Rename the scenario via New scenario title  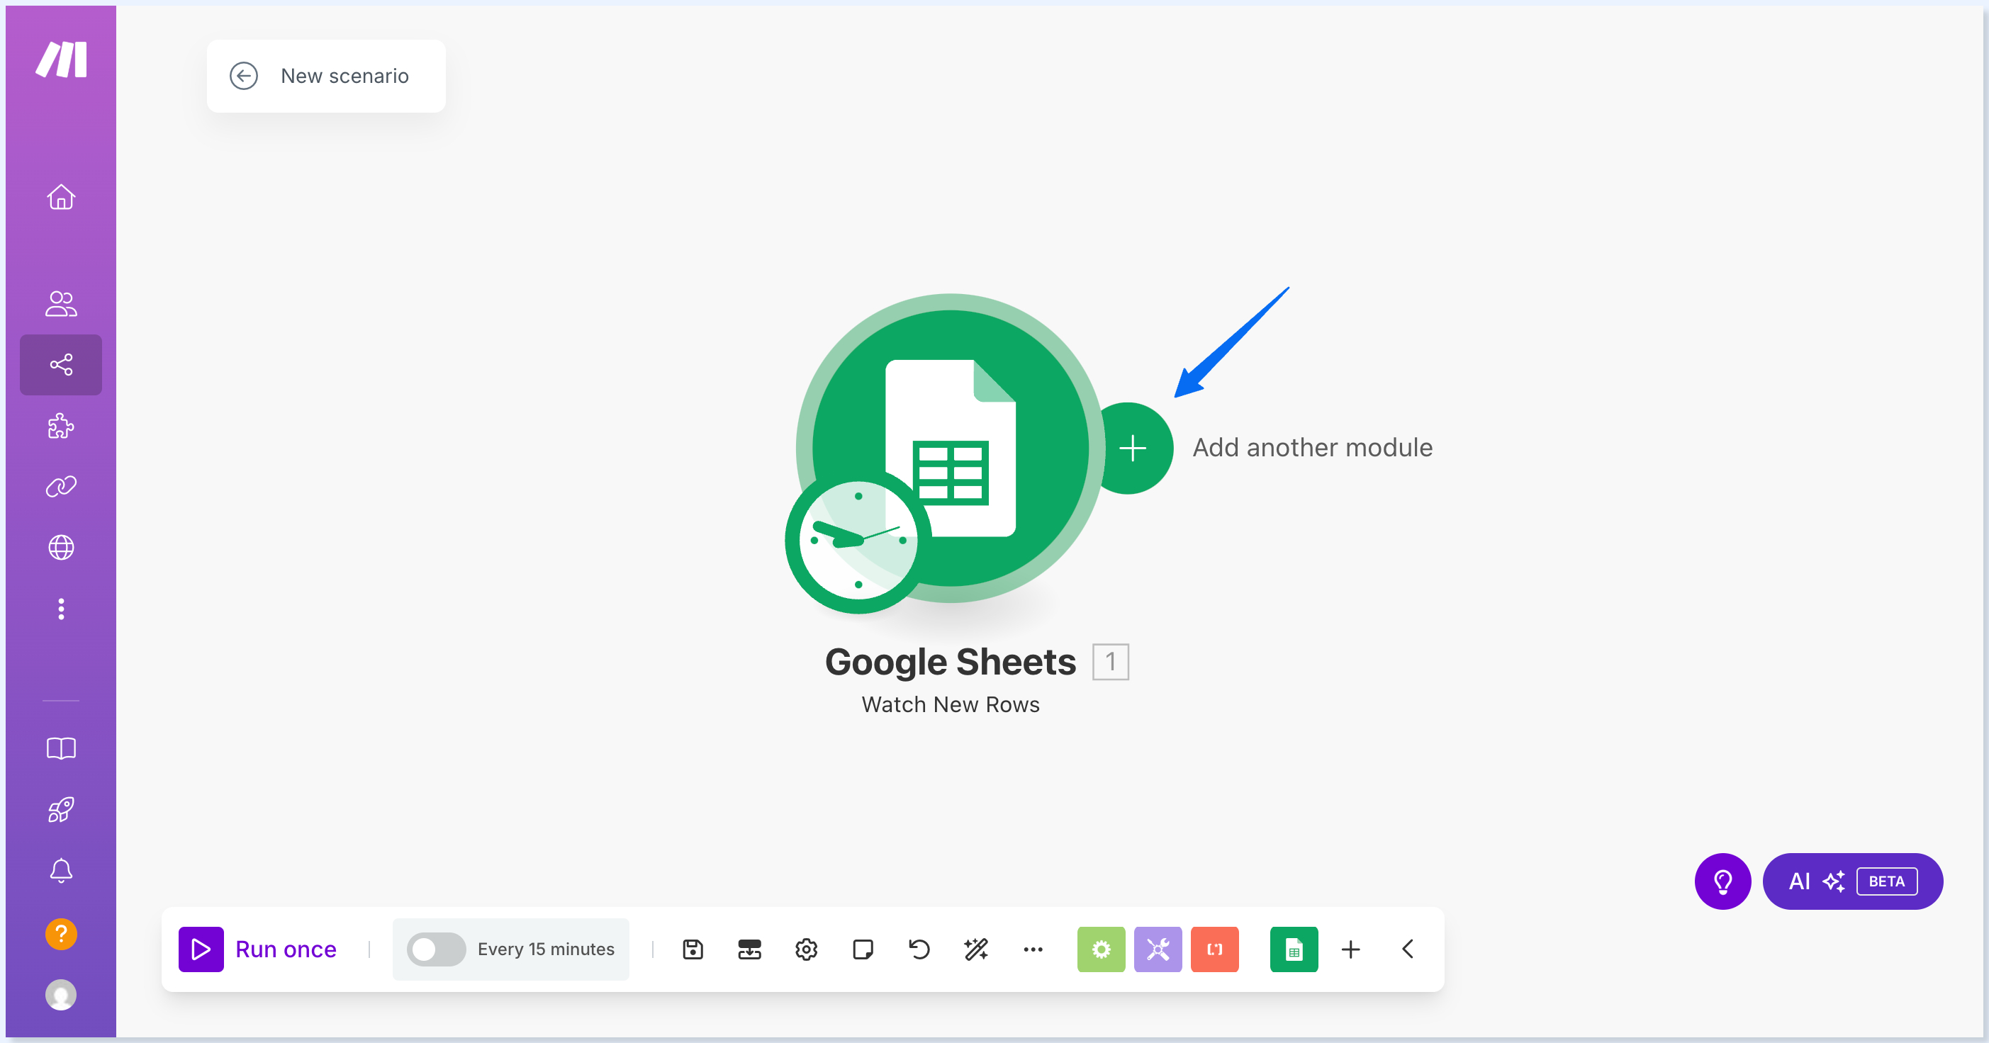[344, 76]
